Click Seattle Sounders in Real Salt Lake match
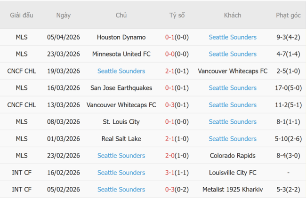The image size is (306, 207). click(233, 139)
